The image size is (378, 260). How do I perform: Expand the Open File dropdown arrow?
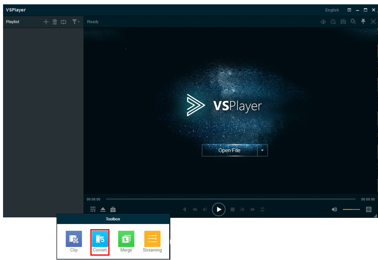(262, 150)
